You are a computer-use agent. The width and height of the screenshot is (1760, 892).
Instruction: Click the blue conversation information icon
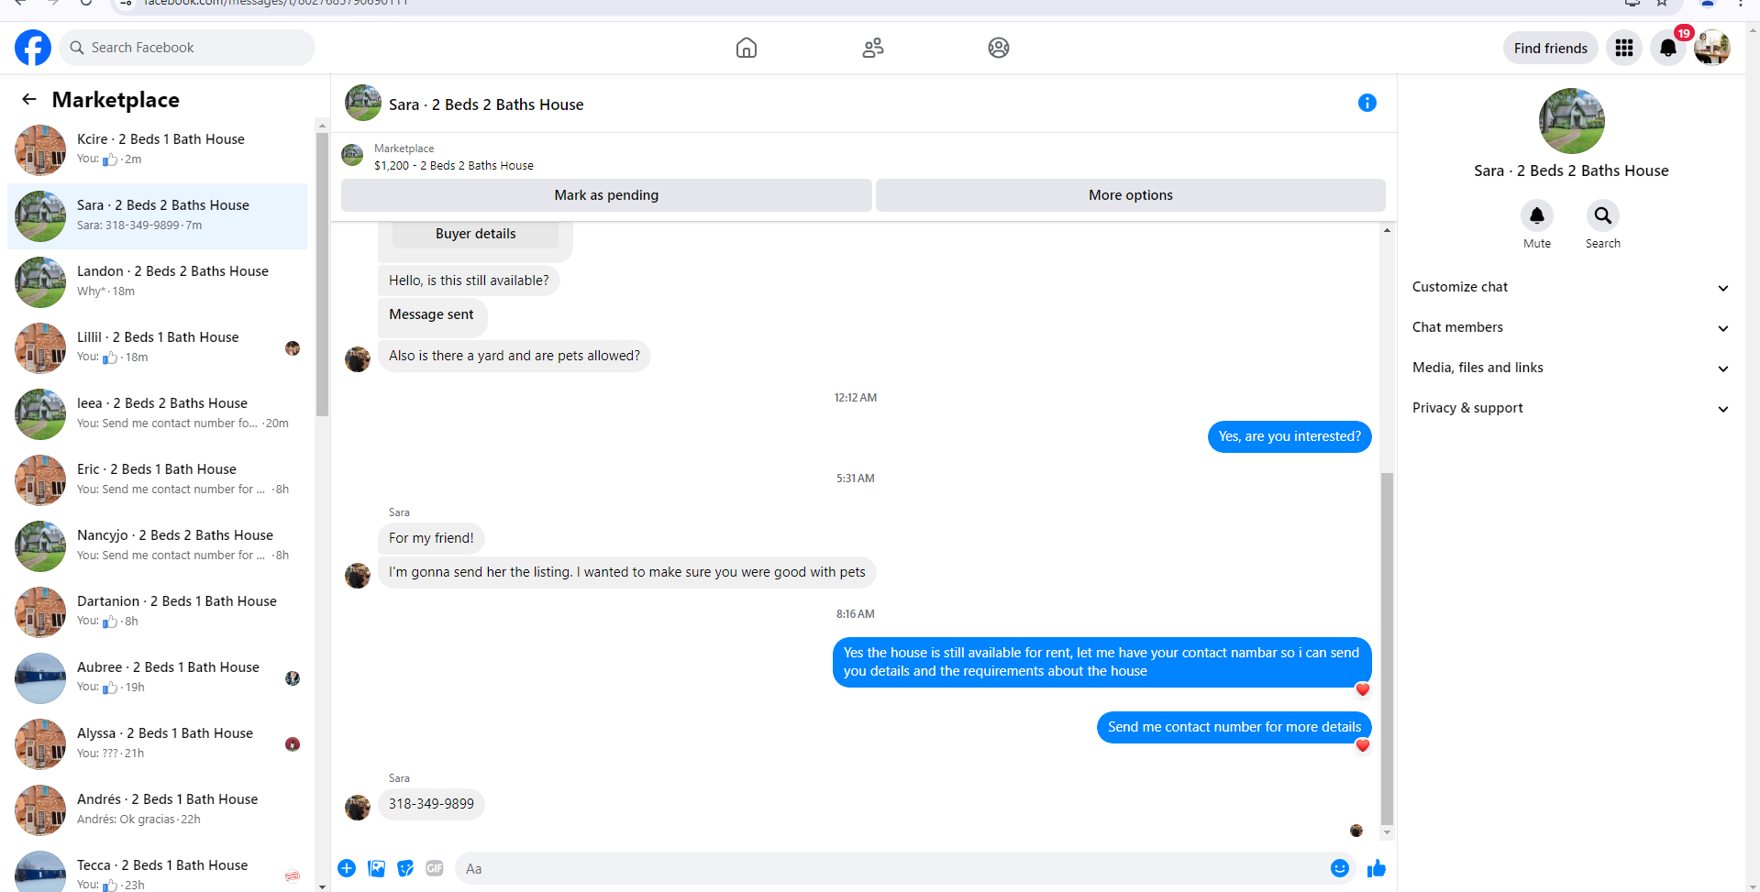(x=1367, y=103)
